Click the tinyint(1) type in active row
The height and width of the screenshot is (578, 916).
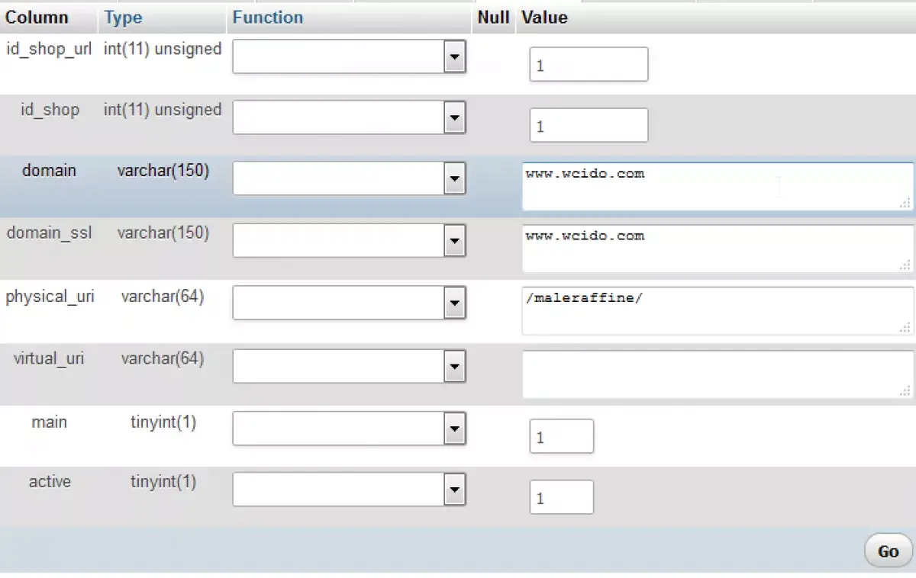tap(163, 482)
